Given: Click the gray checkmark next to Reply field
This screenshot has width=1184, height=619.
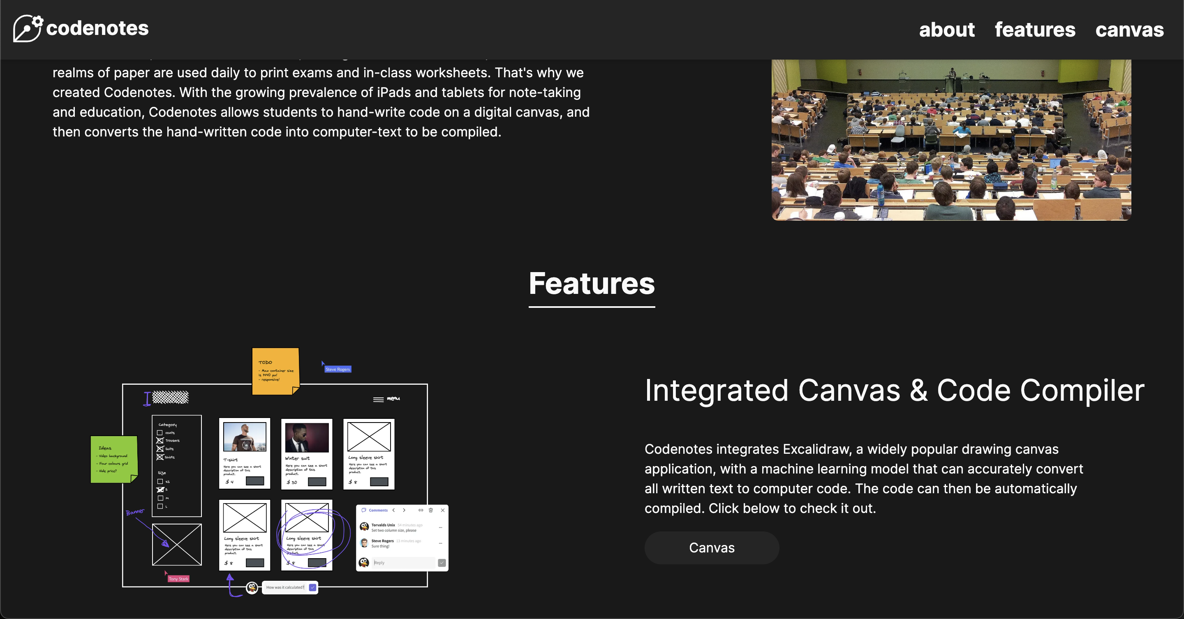Looking at the screenshot, I should 442,562.
